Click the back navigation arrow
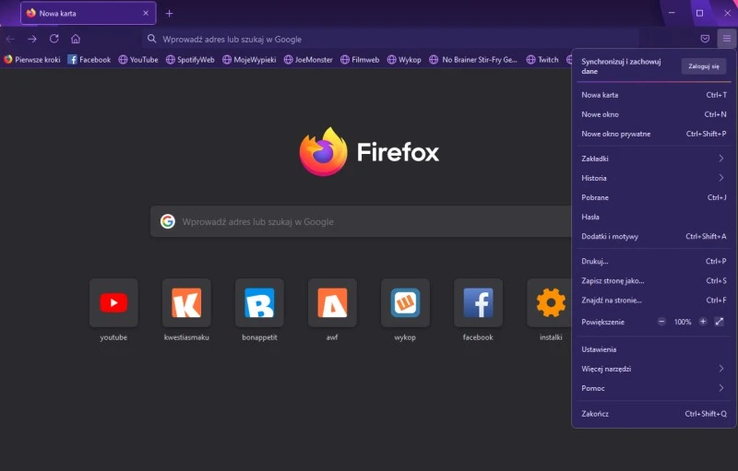The height and width of the screenshot is (471, 738). [x=10, y=39]
